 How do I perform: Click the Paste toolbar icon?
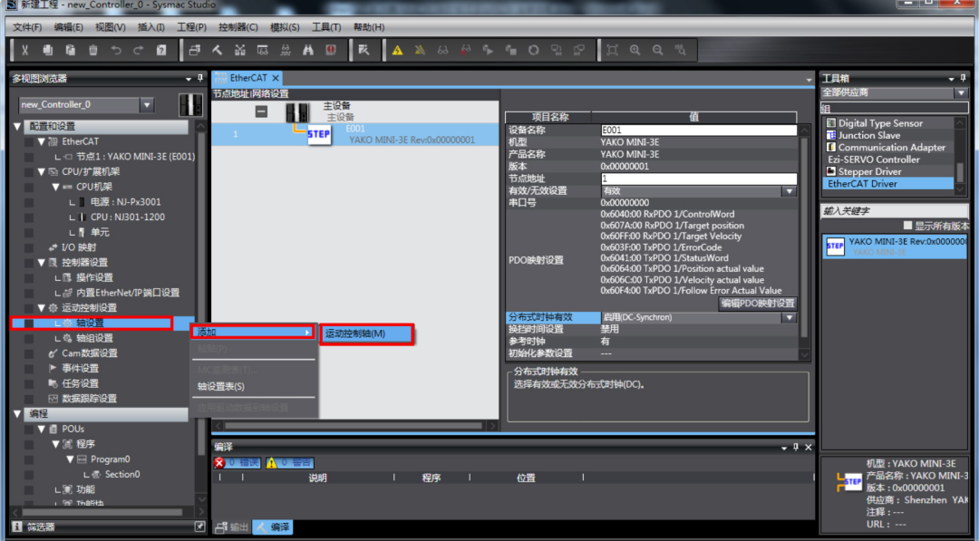coord(70,50)
